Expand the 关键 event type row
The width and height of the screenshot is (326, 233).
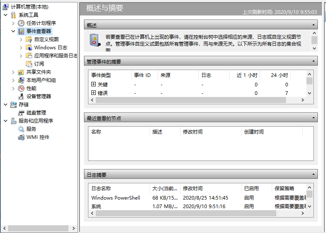tap(94, 84)
